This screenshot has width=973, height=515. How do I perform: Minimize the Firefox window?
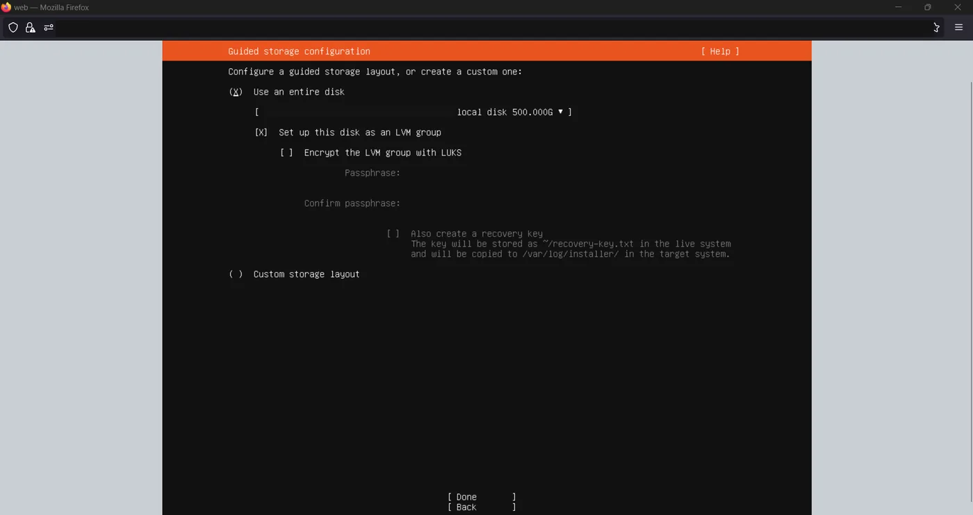tap(898, 8)
